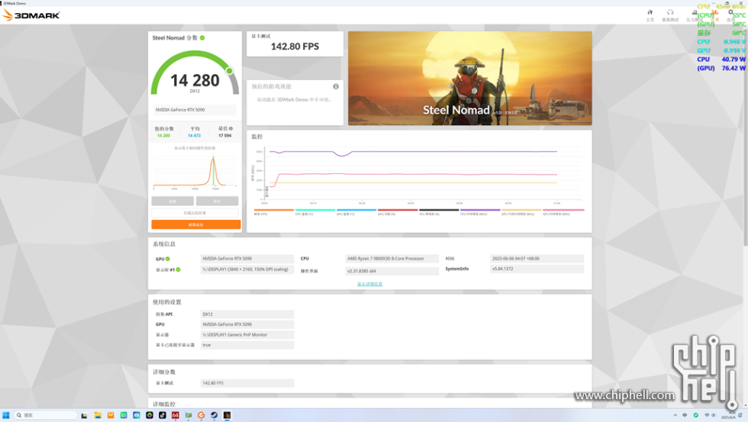
Task: Click the v2.31.8385 s64 version field
Action: click(392, 271)
